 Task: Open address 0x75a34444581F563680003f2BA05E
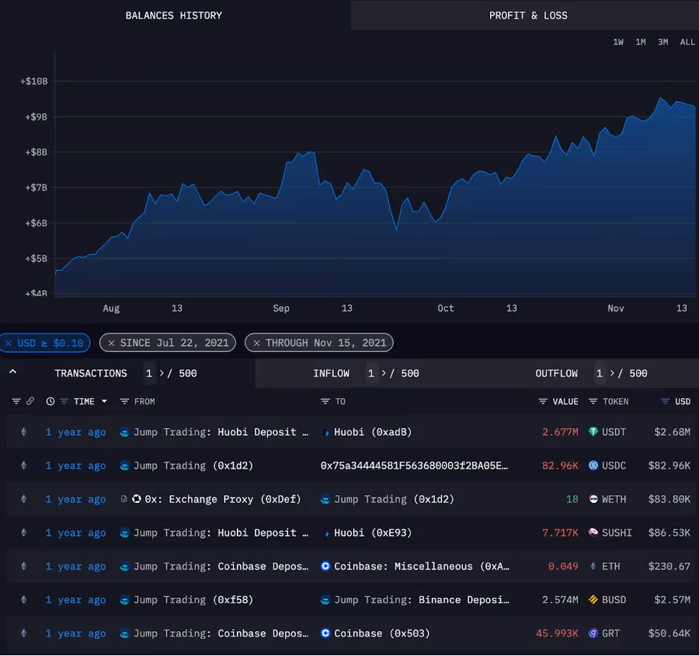click(414, 466)
